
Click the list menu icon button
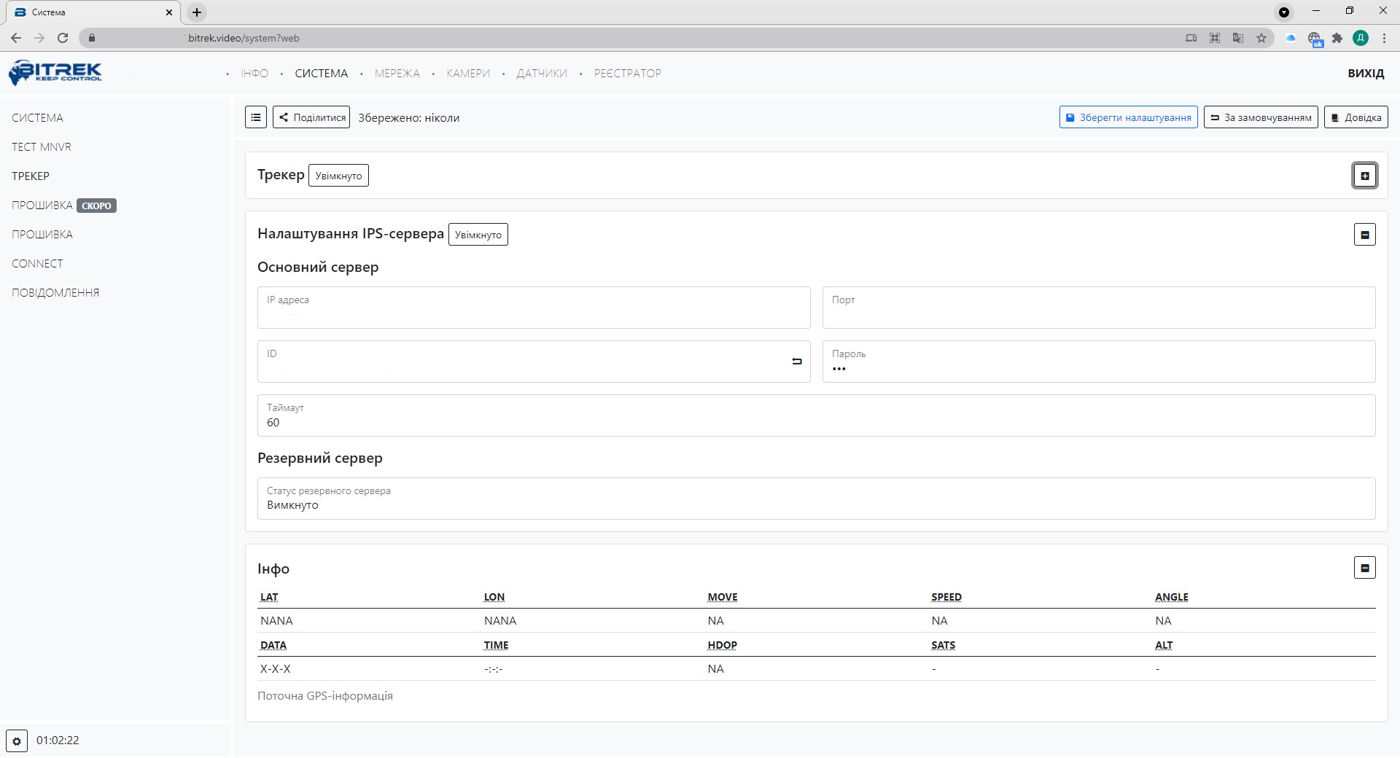click(x=255, y=117)
